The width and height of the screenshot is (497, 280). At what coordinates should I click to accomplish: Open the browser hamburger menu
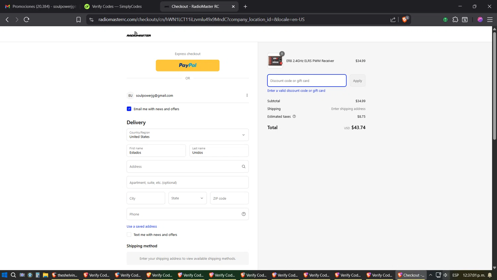tap(490, 20)
